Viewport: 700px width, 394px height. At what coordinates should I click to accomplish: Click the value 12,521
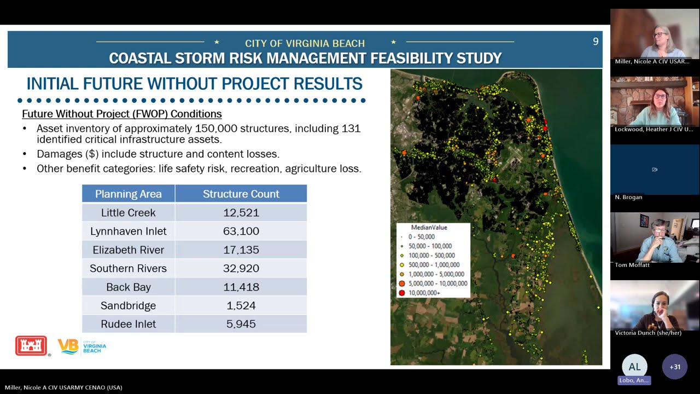point(241,212)
